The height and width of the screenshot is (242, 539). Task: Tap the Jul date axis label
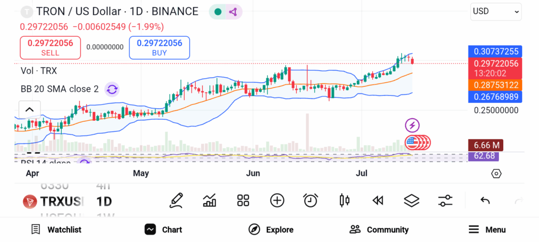(x=362, y=173)
